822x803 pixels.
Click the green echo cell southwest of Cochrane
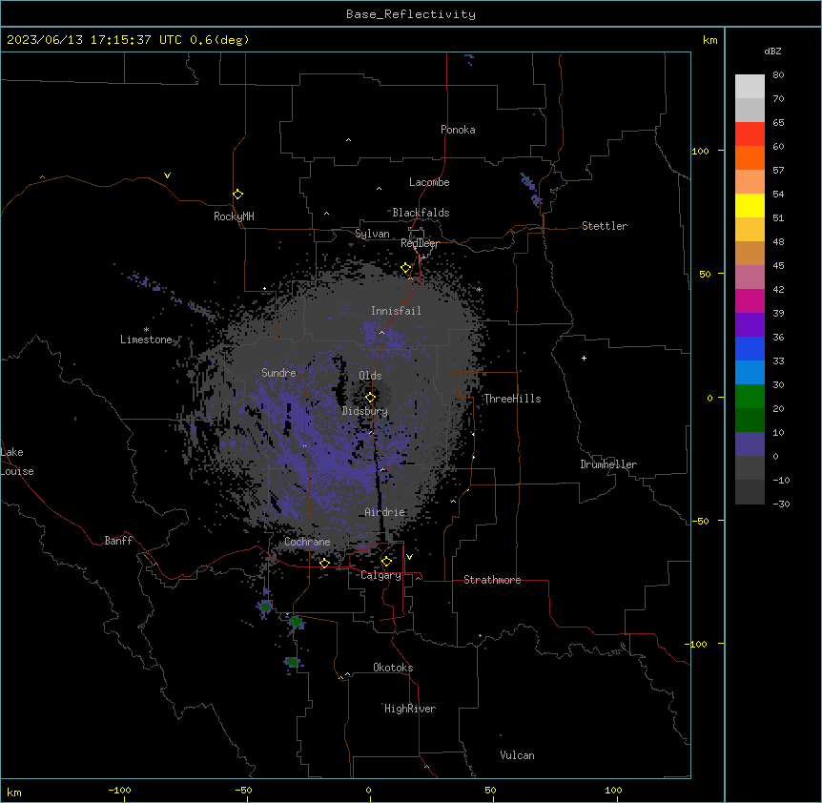[x=266, y=607]
